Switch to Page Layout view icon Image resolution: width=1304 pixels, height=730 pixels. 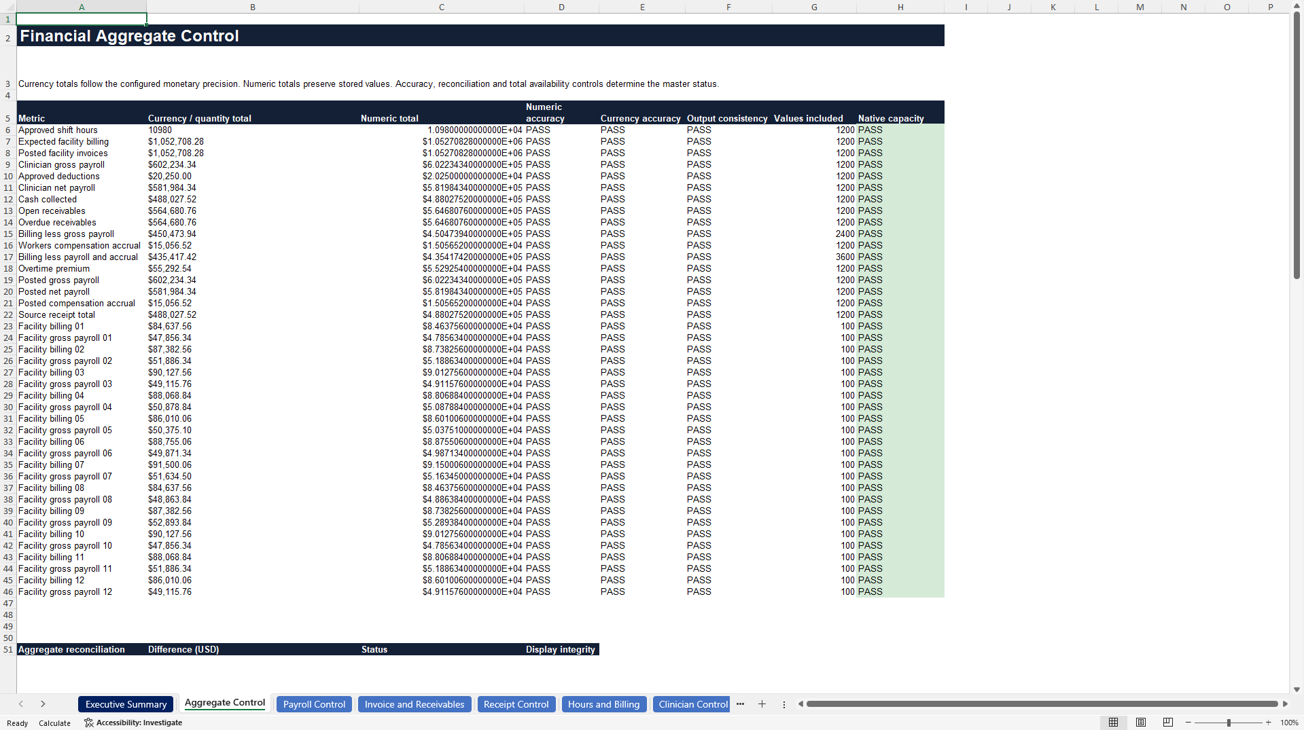[1141, 723]
